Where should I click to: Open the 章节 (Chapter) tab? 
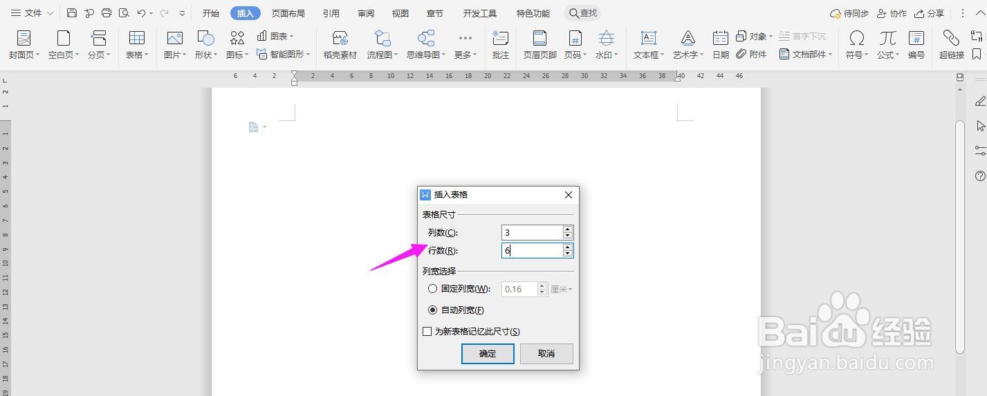pyautogui.click(x=435, y=13)
